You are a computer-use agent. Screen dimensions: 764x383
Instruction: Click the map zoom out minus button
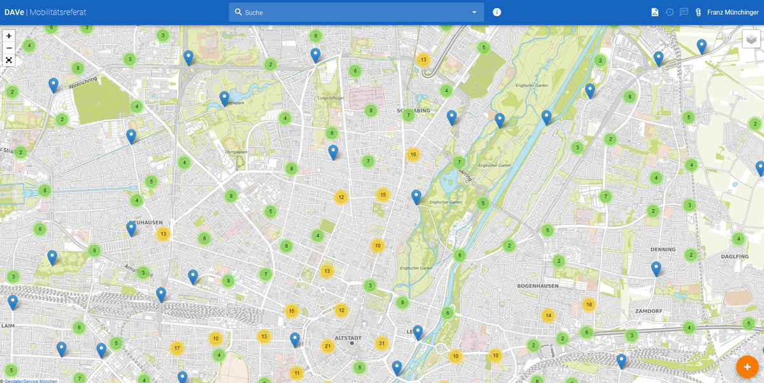9,48
